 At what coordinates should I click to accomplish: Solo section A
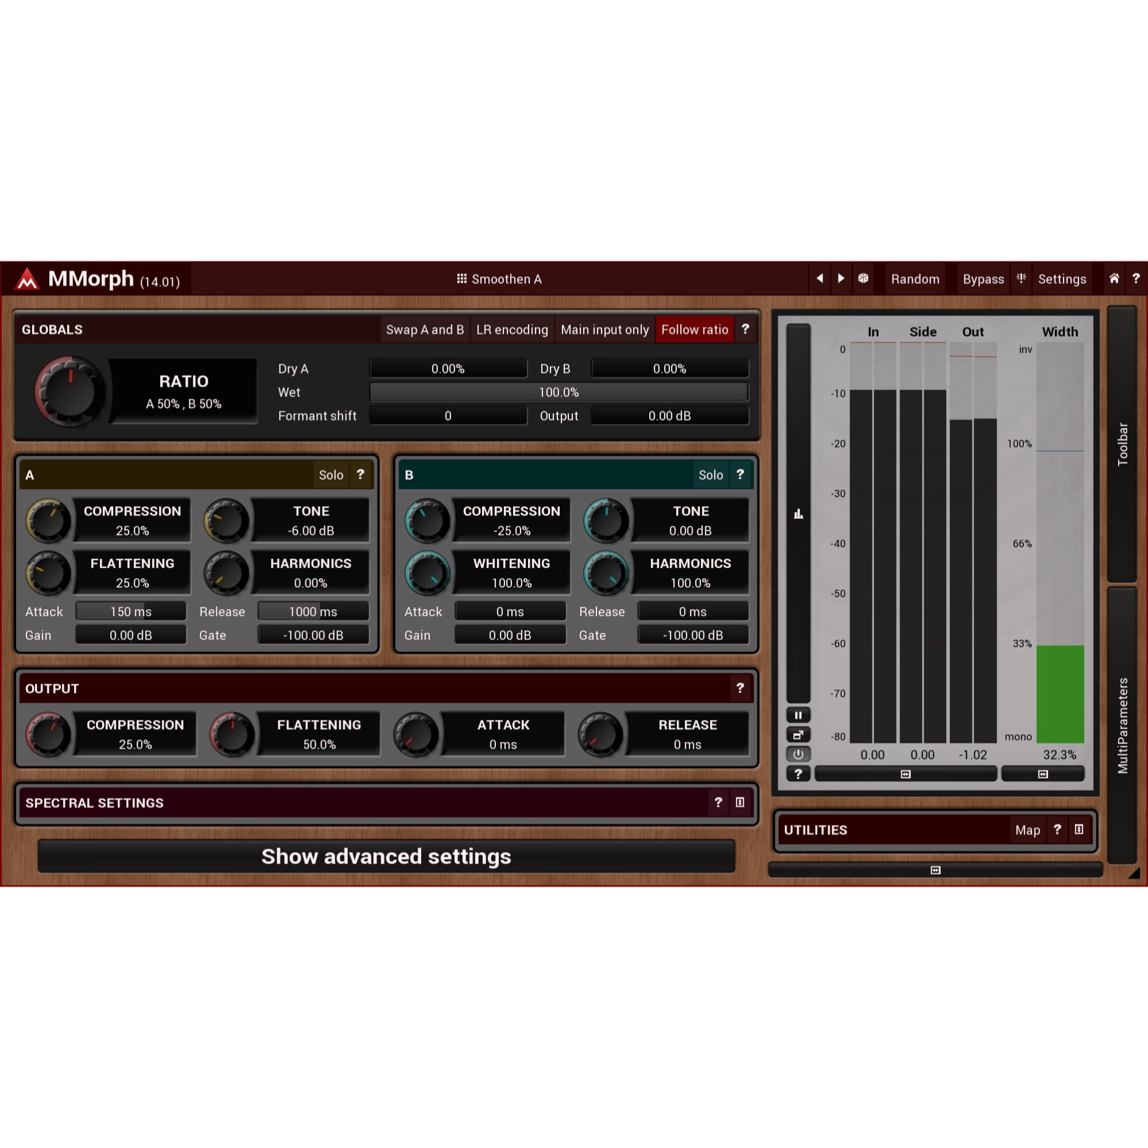coord(331,475)
